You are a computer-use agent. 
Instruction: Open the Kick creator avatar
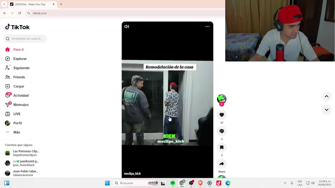[x=222, y=99]
